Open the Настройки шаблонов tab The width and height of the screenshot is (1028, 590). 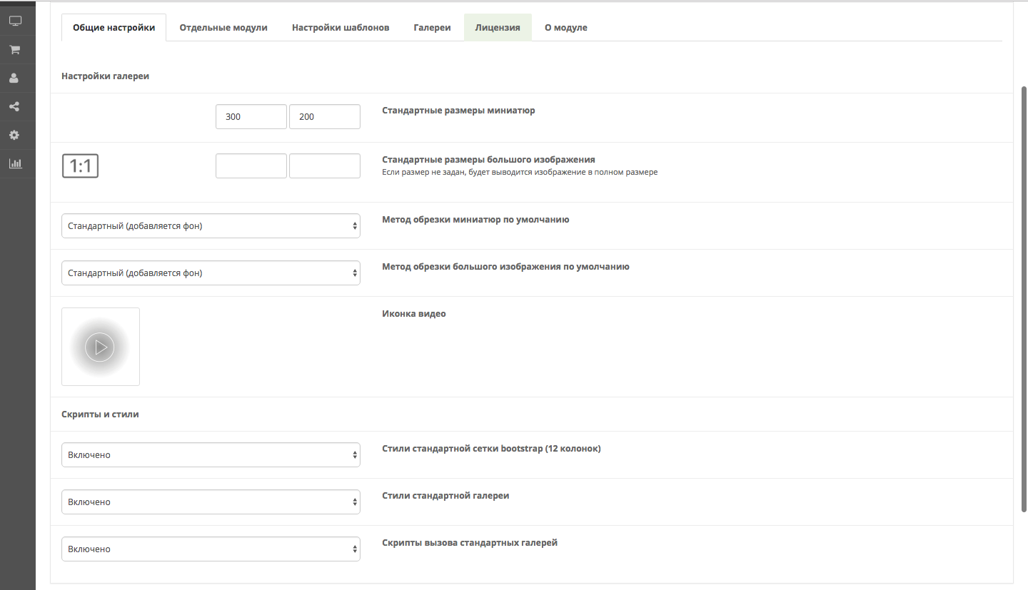(x=341, y=28)
